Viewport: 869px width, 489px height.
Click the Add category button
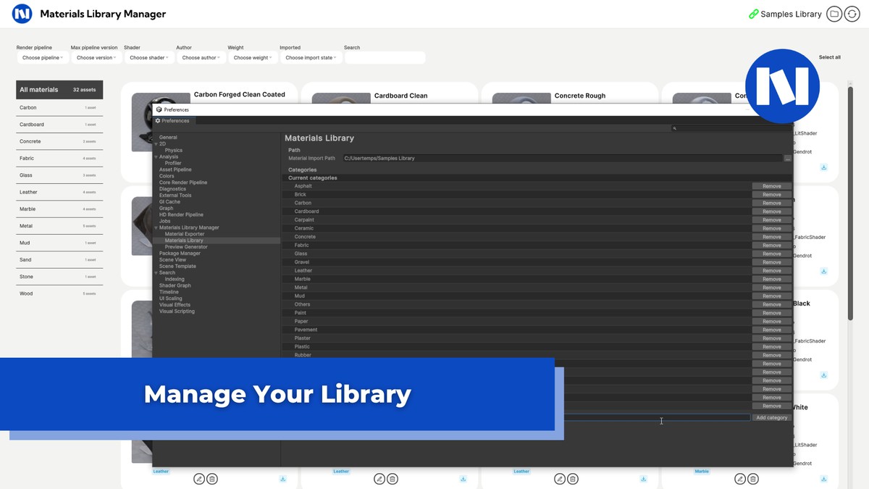[x=771, y=418]
